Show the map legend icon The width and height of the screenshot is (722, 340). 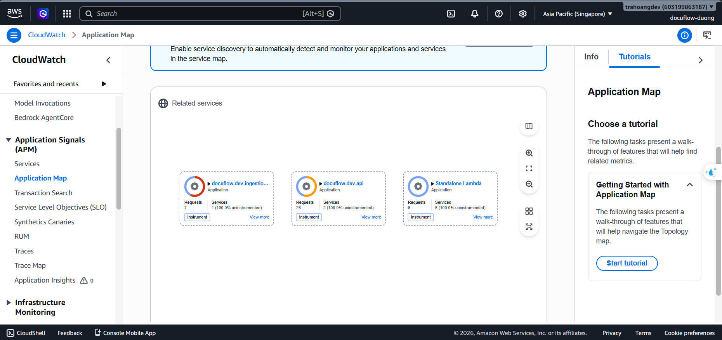point(529,126)
